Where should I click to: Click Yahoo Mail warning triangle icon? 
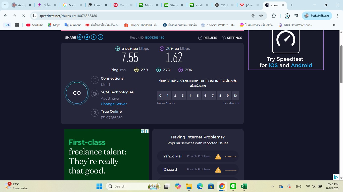(218, 157)
